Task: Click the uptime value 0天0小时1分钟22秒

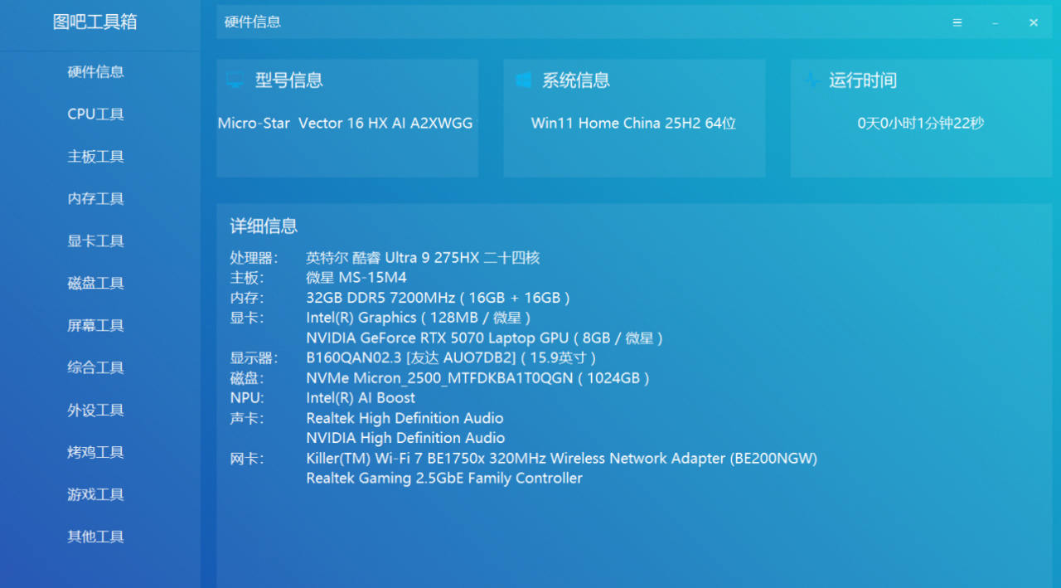Action: [921, 124]
